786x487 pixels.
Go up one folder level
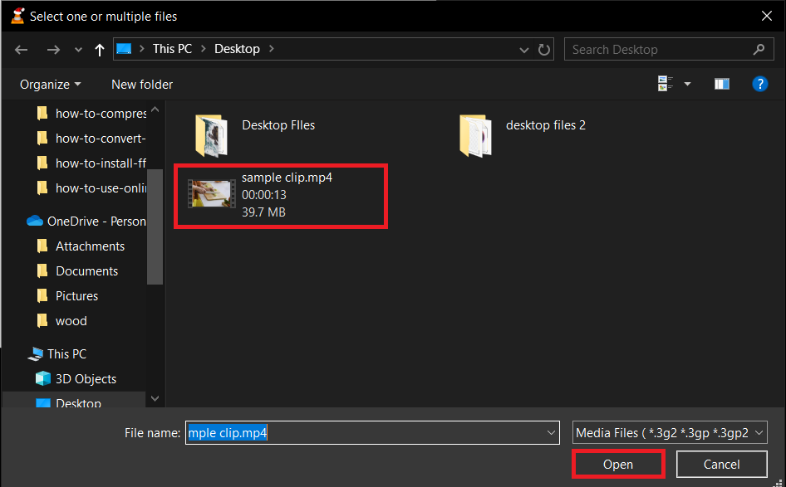point(99,49)
